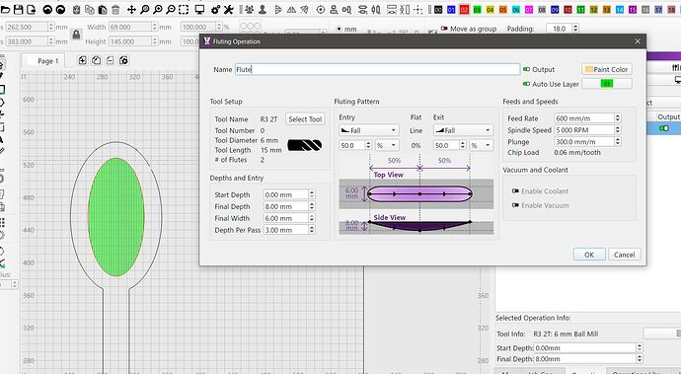Select the Pan move-arrows tool

[x=131, y=9]
